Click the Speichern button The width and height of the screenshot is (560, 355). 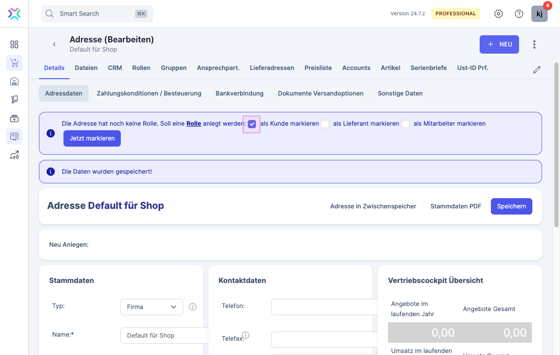pyautogui.click(x=511, y=206)
